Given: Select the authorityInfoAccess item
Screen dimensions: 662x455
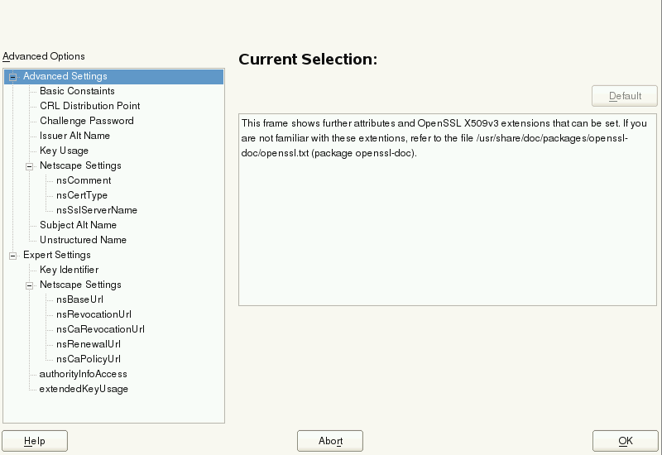Looking at the screenshot, I should (83, 374).
